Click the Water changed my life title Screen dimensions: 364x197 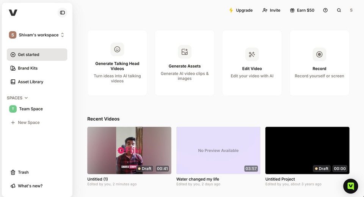pyautogui.click(x=198, y=179)
